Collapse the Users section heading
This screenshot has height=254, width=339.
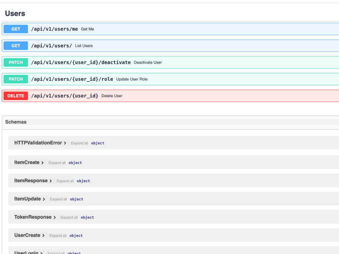tap(15, 14)
